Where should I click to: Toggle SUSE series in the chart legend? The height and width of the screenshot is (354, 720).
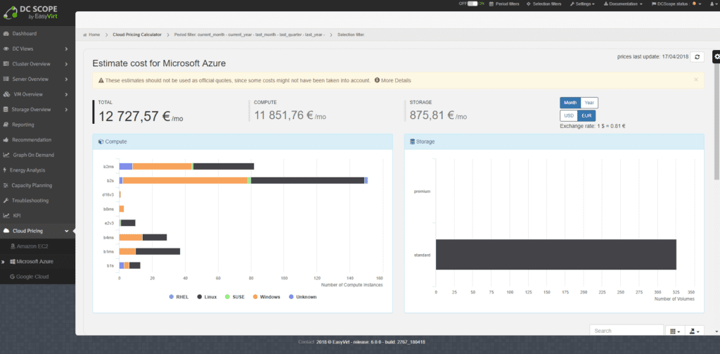click(235, 296)
